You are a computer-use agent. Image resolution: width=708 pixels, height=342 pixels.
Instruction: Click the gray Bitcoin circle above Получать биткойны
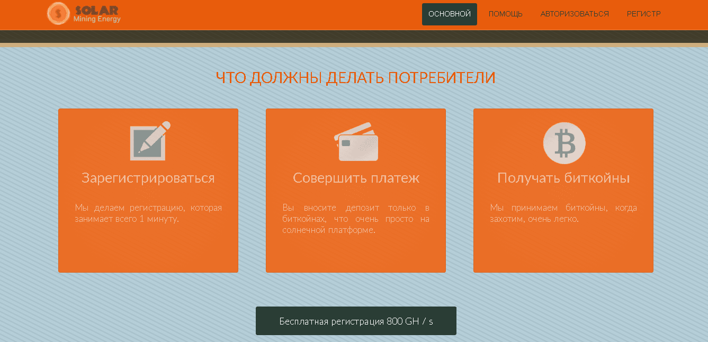pyautogui.click(x=563, y=143)
